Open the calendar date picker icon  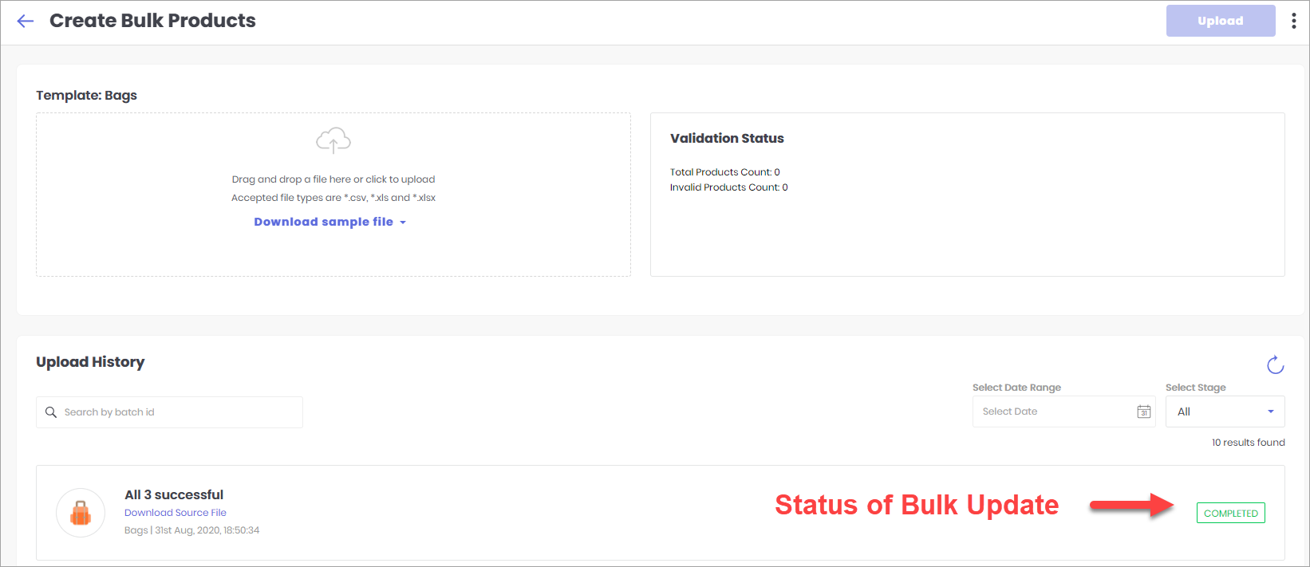(1144, 411)
